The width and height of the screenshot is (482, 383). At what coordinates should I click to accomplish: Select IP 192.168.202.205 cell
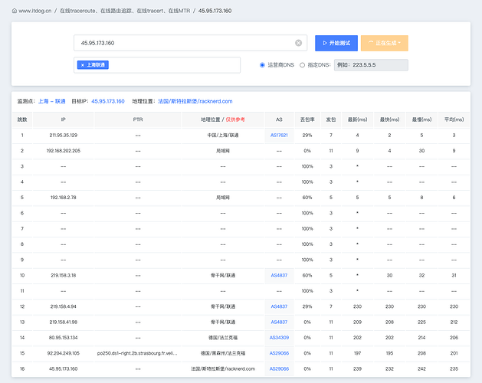pyautogui.click(x=64, y=151)
